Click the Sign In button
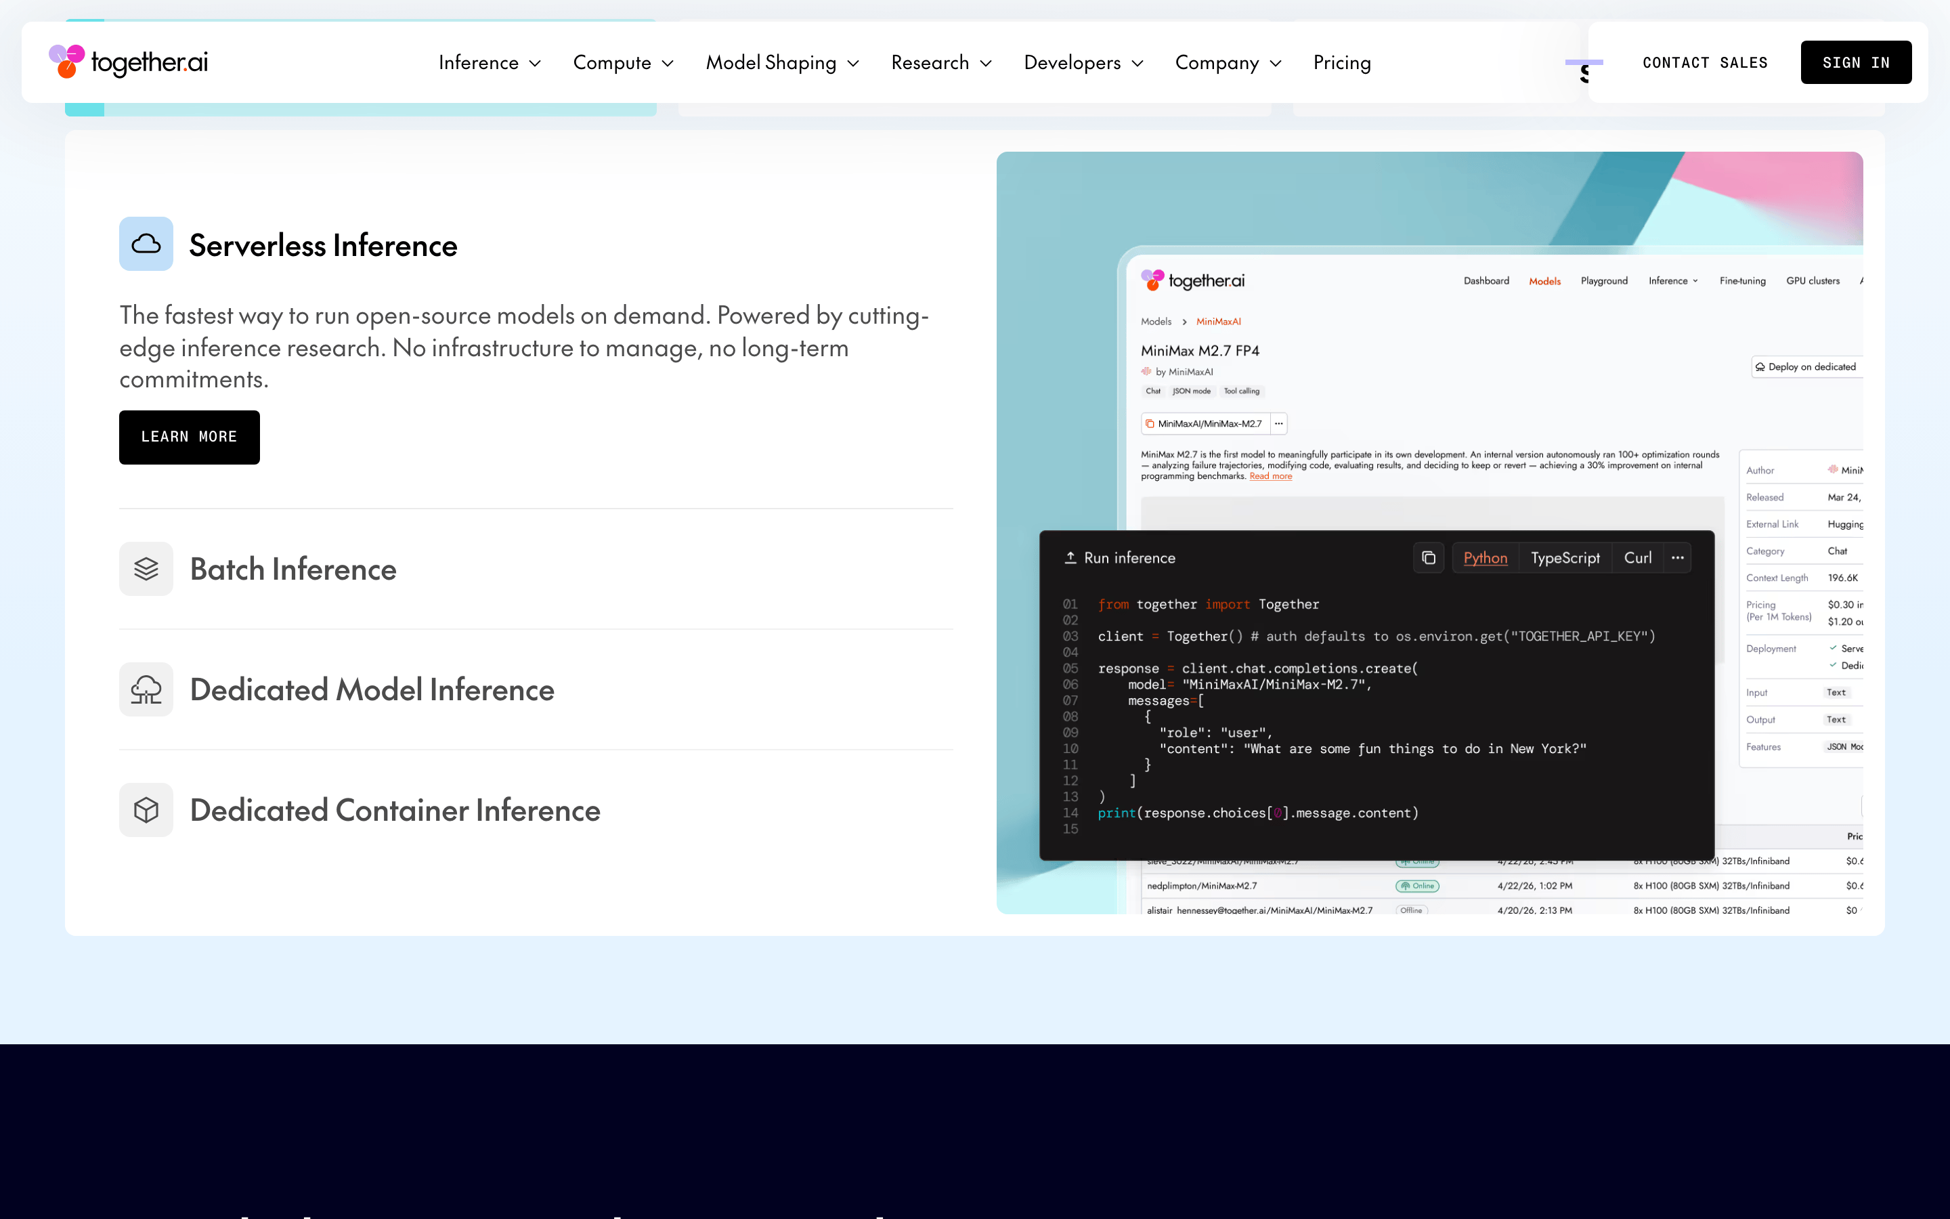This screenshot has height=1219, width=1950. 1856,62
